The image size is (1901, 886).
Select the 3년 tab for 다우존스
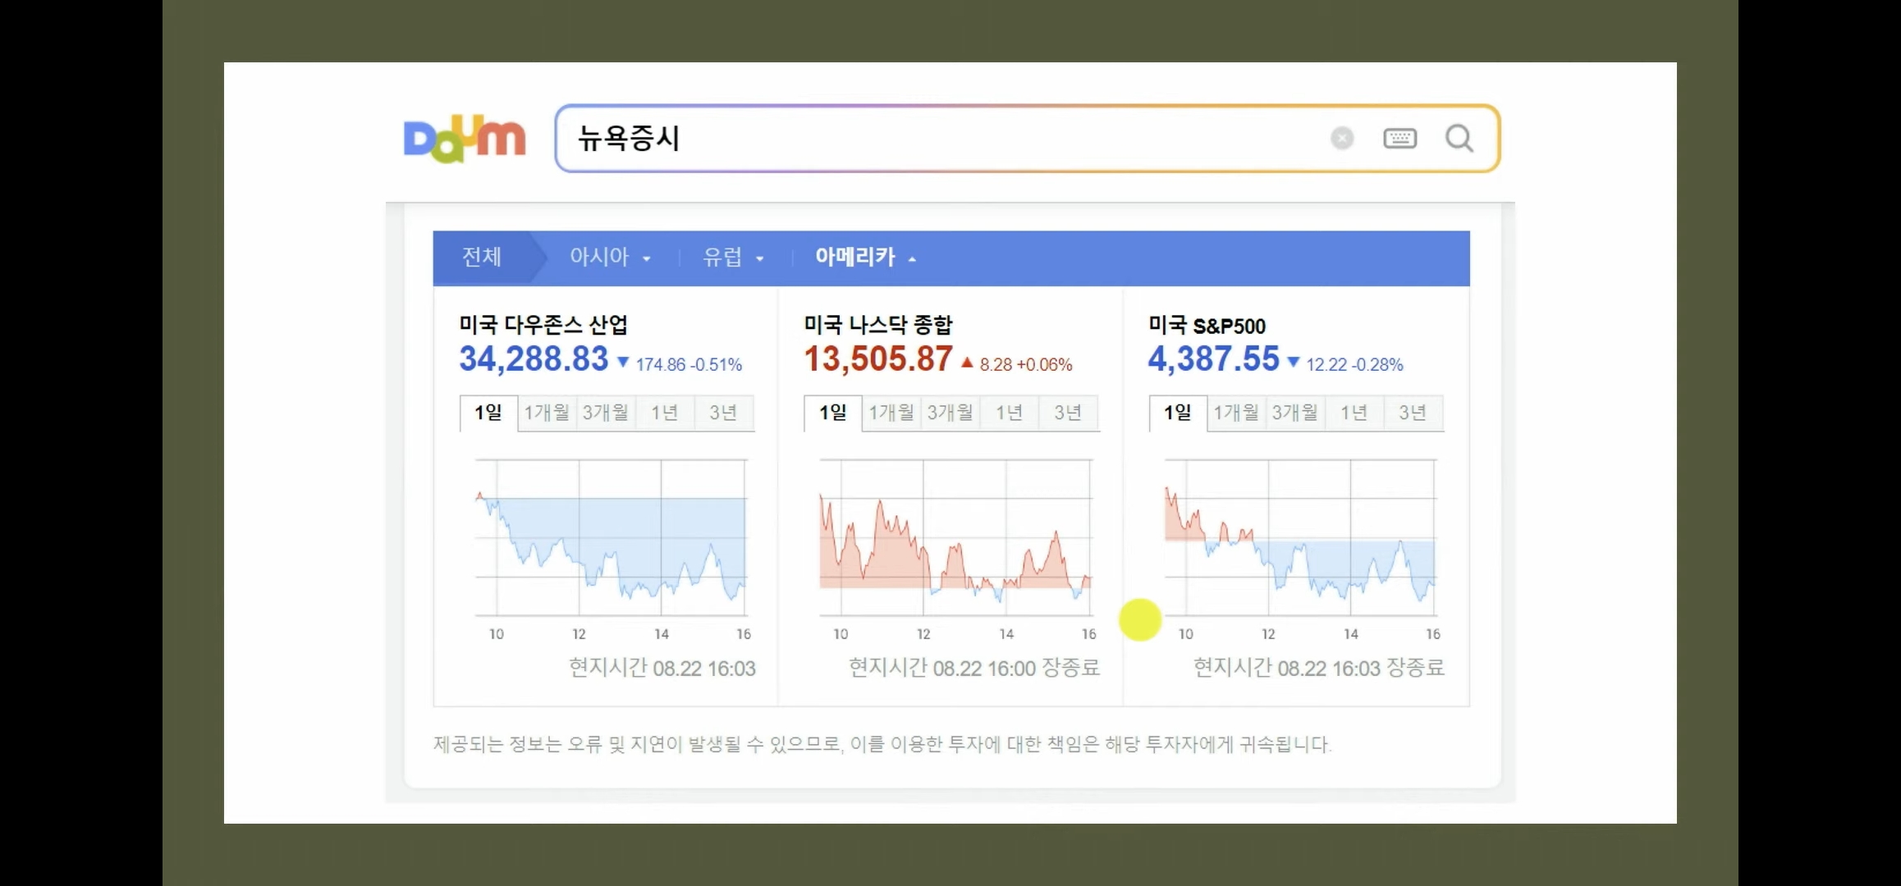pos(724,413)
